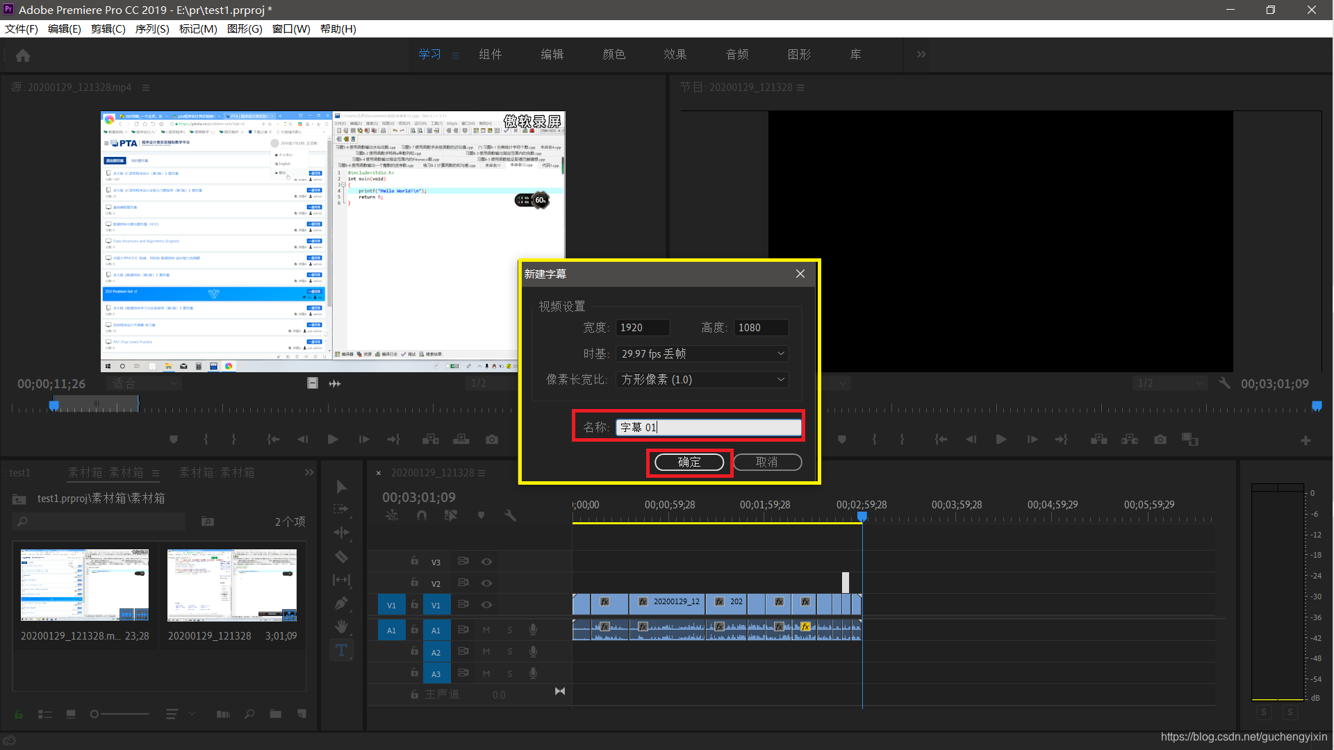Export frame camera in program monitor
1334x750 pixels.
click(1160, 440)
